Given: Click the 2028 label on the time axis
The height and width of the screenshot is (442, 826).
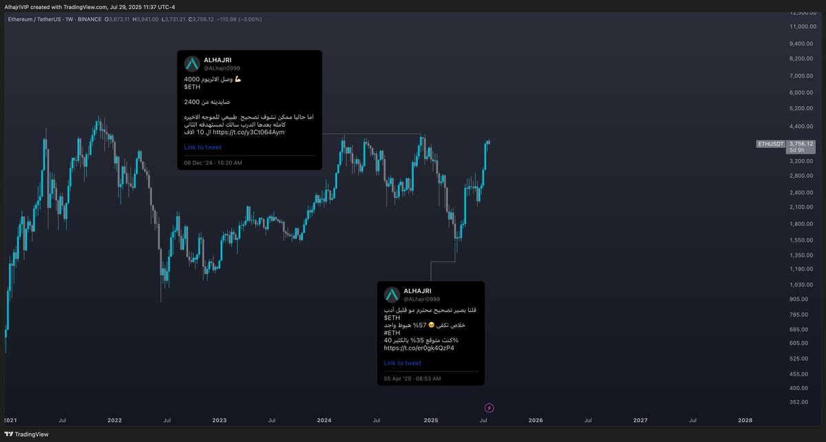Looking at the screenshot, I should point(744,419).
